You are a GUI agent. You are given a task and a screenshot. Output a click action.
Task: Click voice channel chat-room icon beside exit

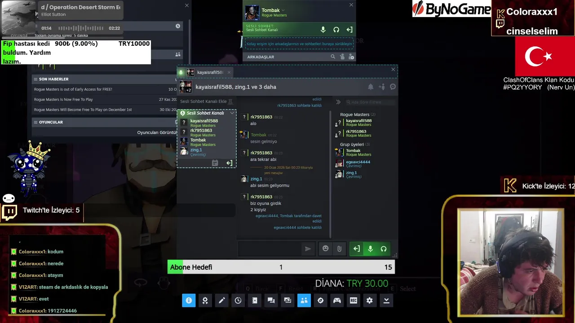click(x=215, y=163)
